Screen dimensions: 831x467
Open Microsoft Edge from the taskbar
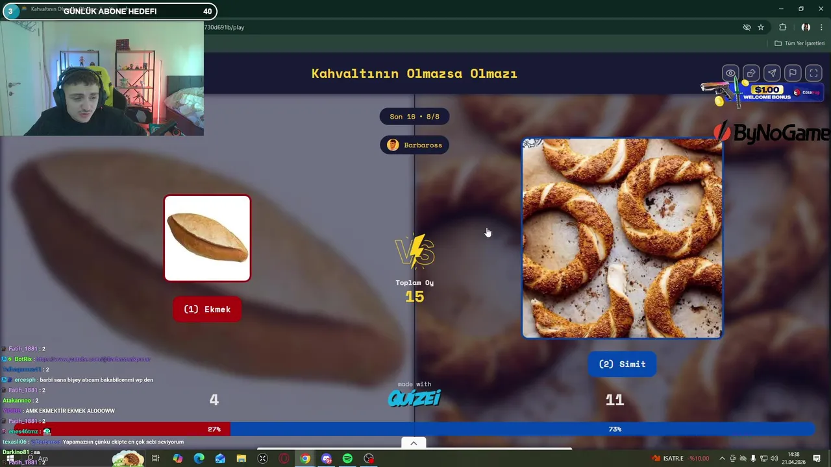[x=199, y=459]
